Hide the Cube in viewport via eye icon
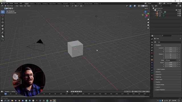This screenshot has height=102, width=182. (x=178, y=14)
